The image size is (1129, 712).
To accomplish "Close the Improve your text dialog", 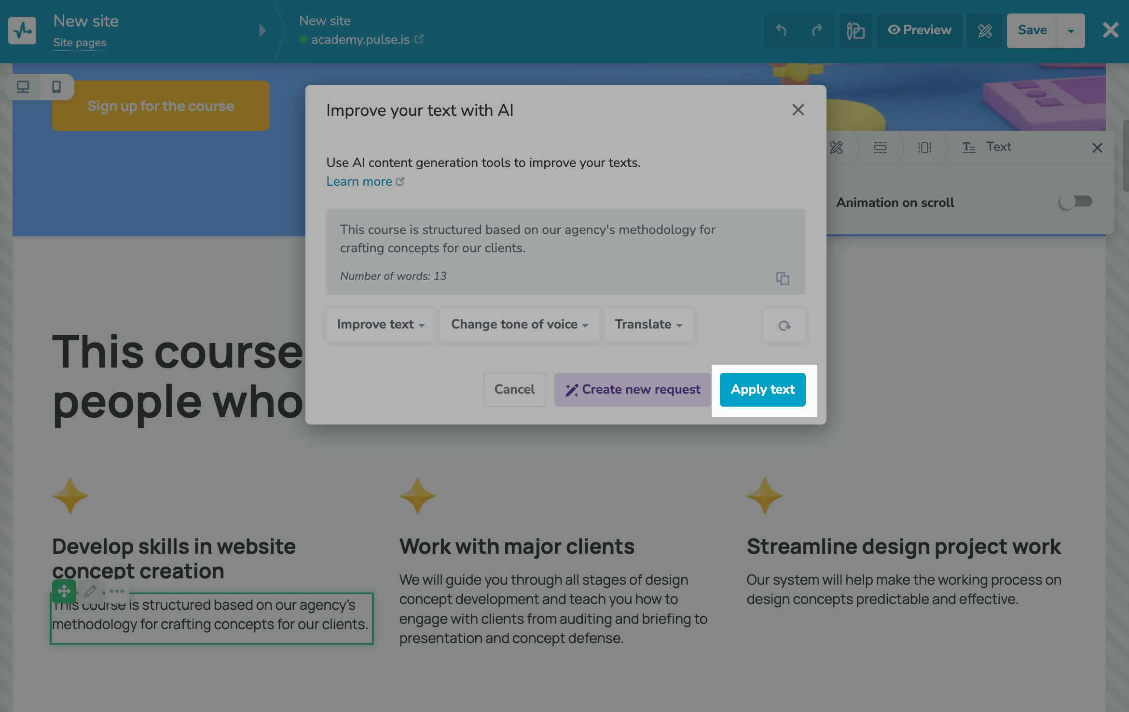I will coord(798,110).
